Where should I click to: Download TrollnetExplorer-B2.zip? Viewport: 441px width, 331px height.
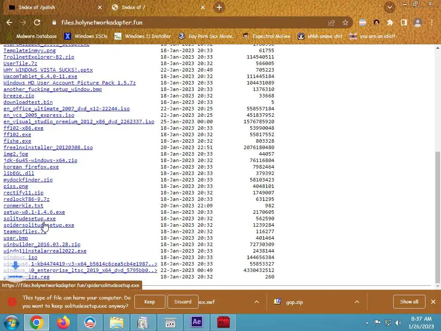click(x=39, y=57)
